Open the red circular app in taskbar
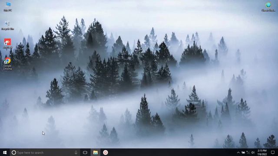The width and height of the screenshot is (278, 156). (x=106, y=153)
